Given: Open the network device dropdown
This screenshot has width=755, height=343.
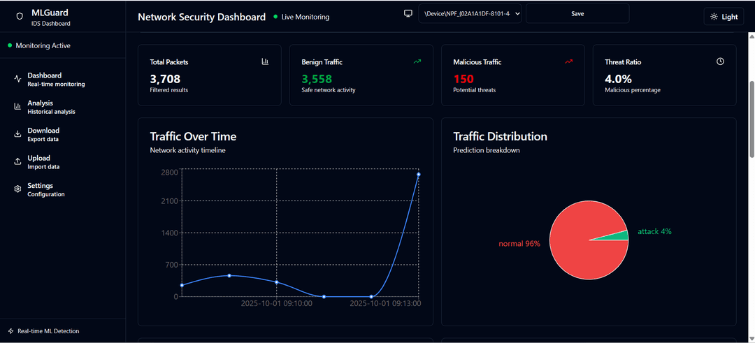Looking at the screenshot, I should (470, 14).
